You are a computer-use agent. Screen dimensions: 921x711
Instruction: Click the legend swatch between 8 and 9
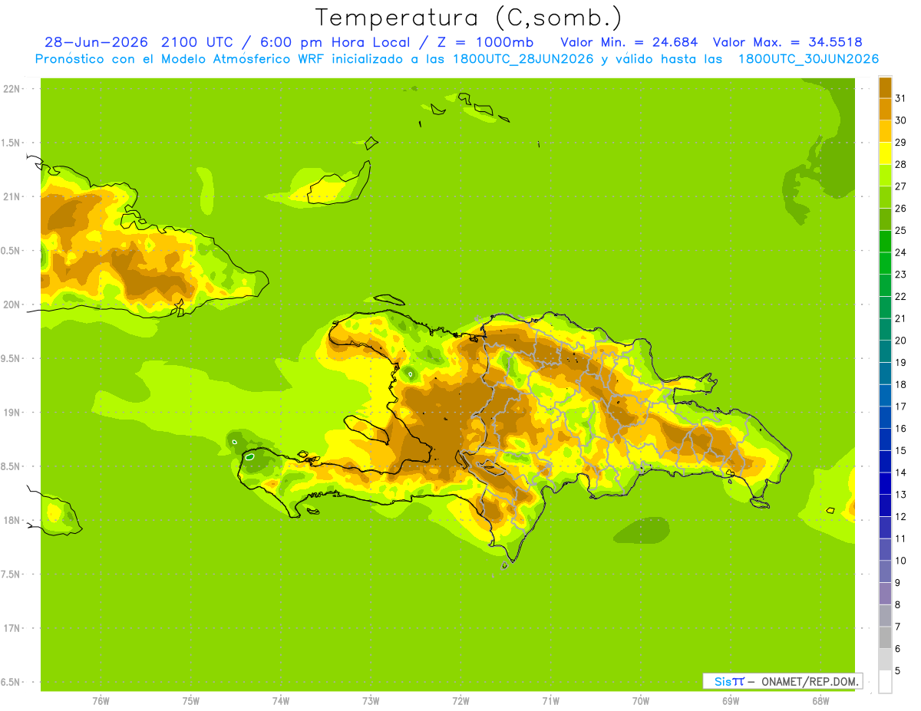pos(885,593)
